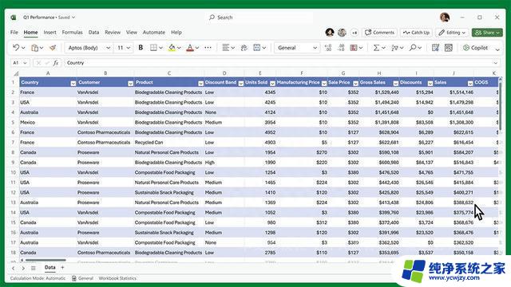Select the Format Painter brush
511x287 pixels.
click(x=53, y=48)
